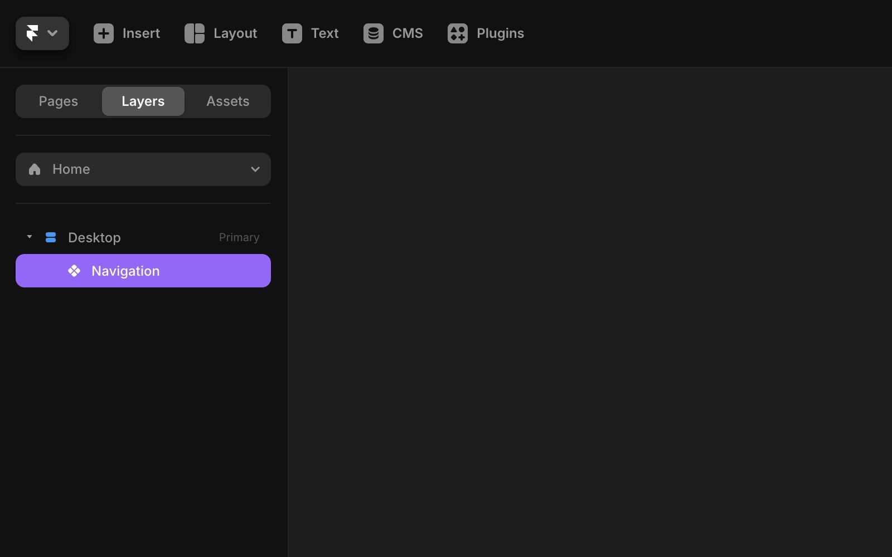Click the Plugins shapes icon
Image resolution: width=892 pixels, height=557 pixels.
coord(458,33)
